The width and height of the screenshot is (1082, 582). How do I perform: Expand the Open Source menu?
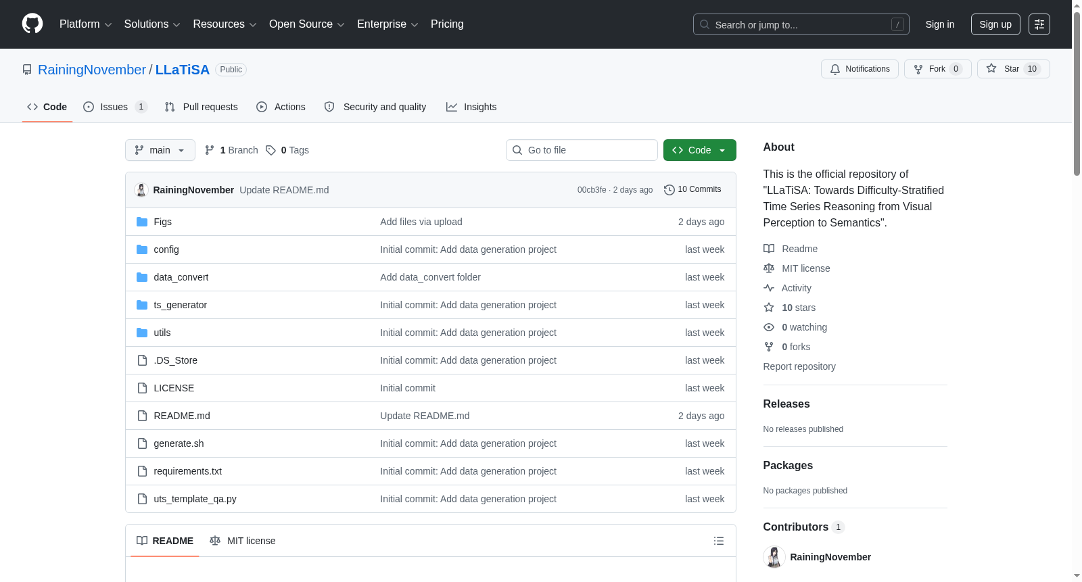[306, 24]
